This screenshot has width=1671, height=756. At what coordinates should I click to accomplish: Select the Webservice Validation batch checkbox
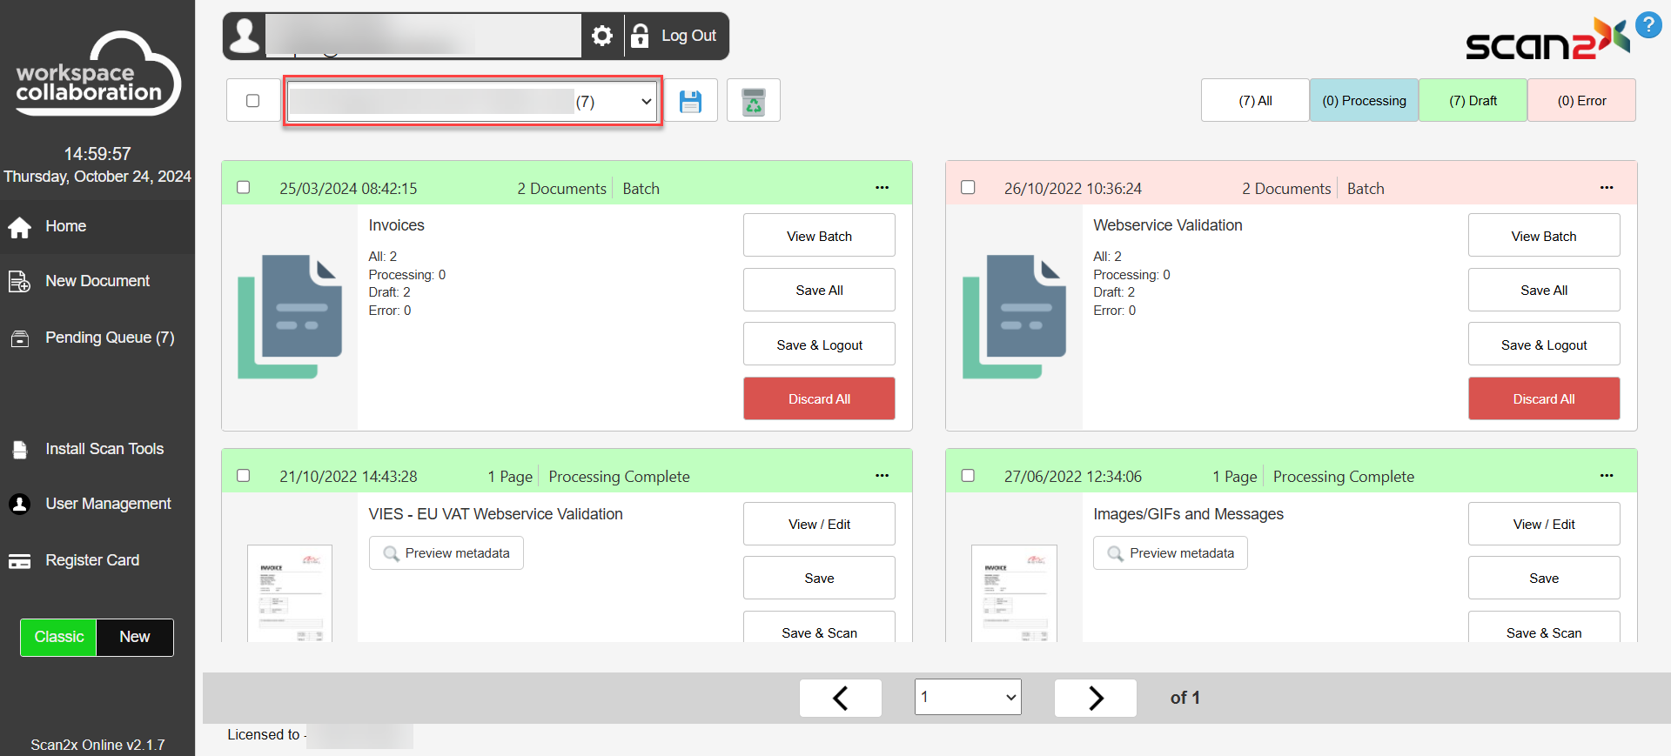(968, 188)
